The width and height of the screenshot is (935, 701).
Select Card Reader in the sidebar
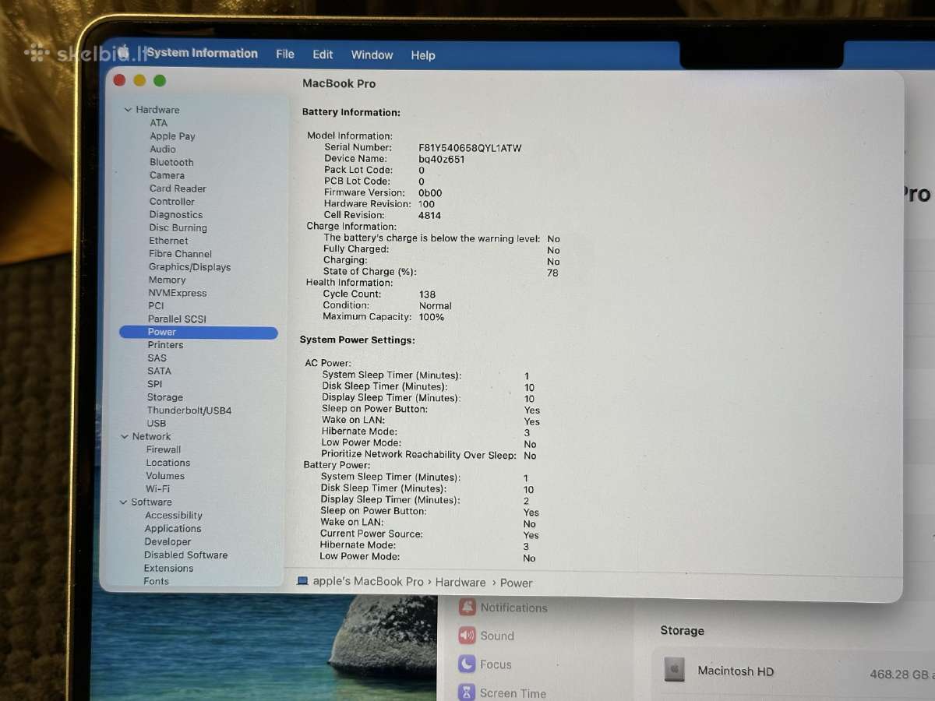178,188
